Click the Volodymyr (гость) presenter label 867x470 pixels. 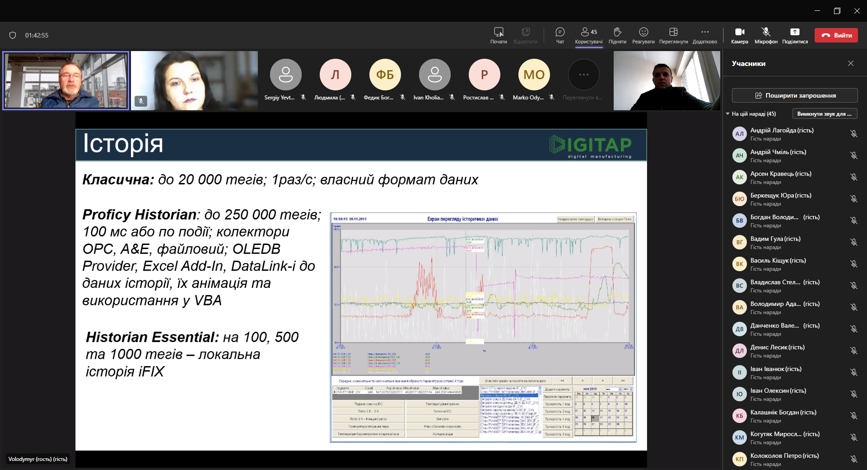point(38,459)
